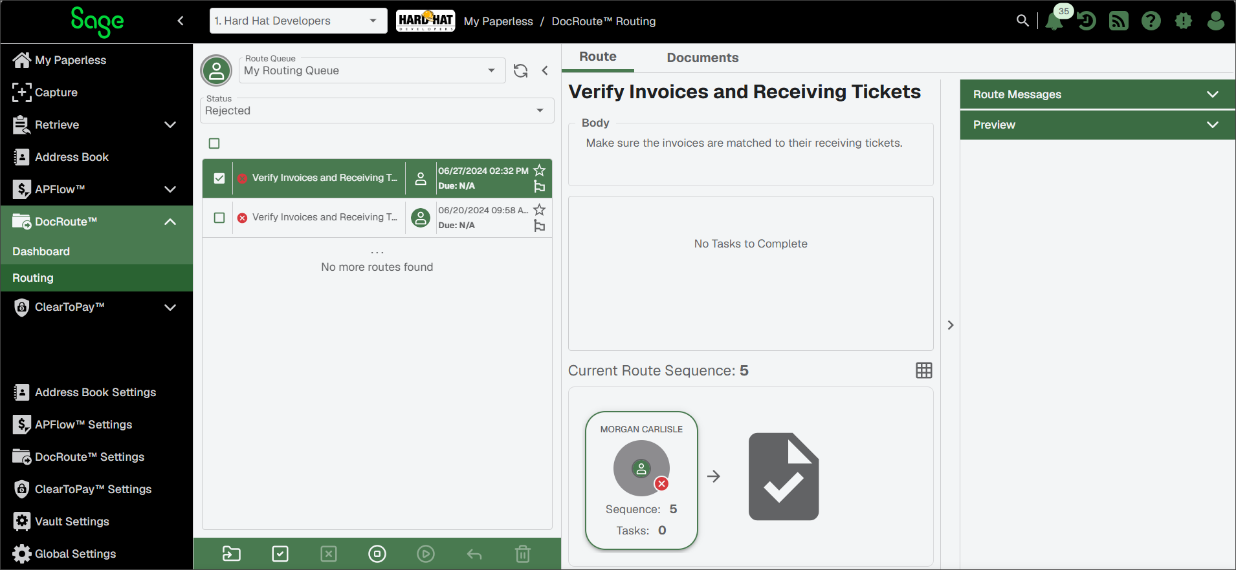Open Address Book Settings

tap(96, 392)
